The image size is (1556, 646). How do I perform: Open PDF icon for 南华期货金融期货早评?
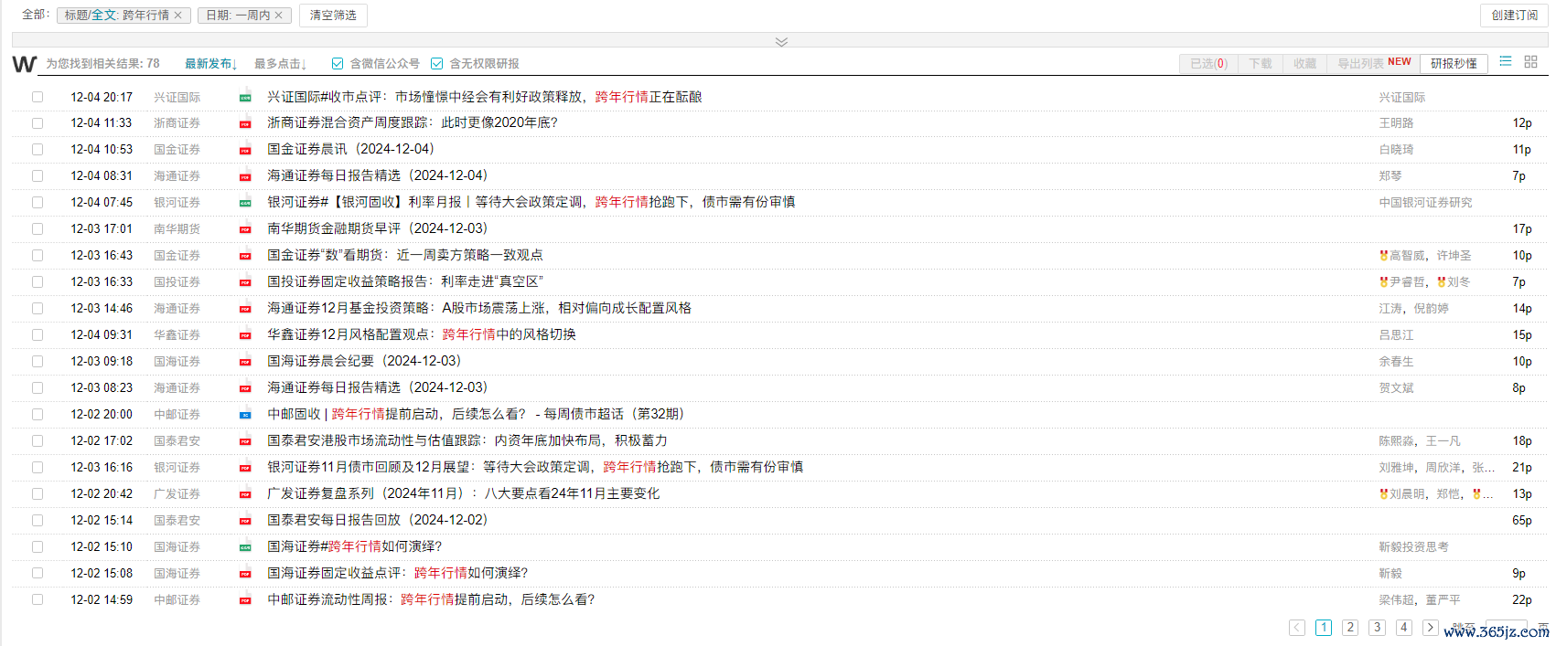(245, 230)
